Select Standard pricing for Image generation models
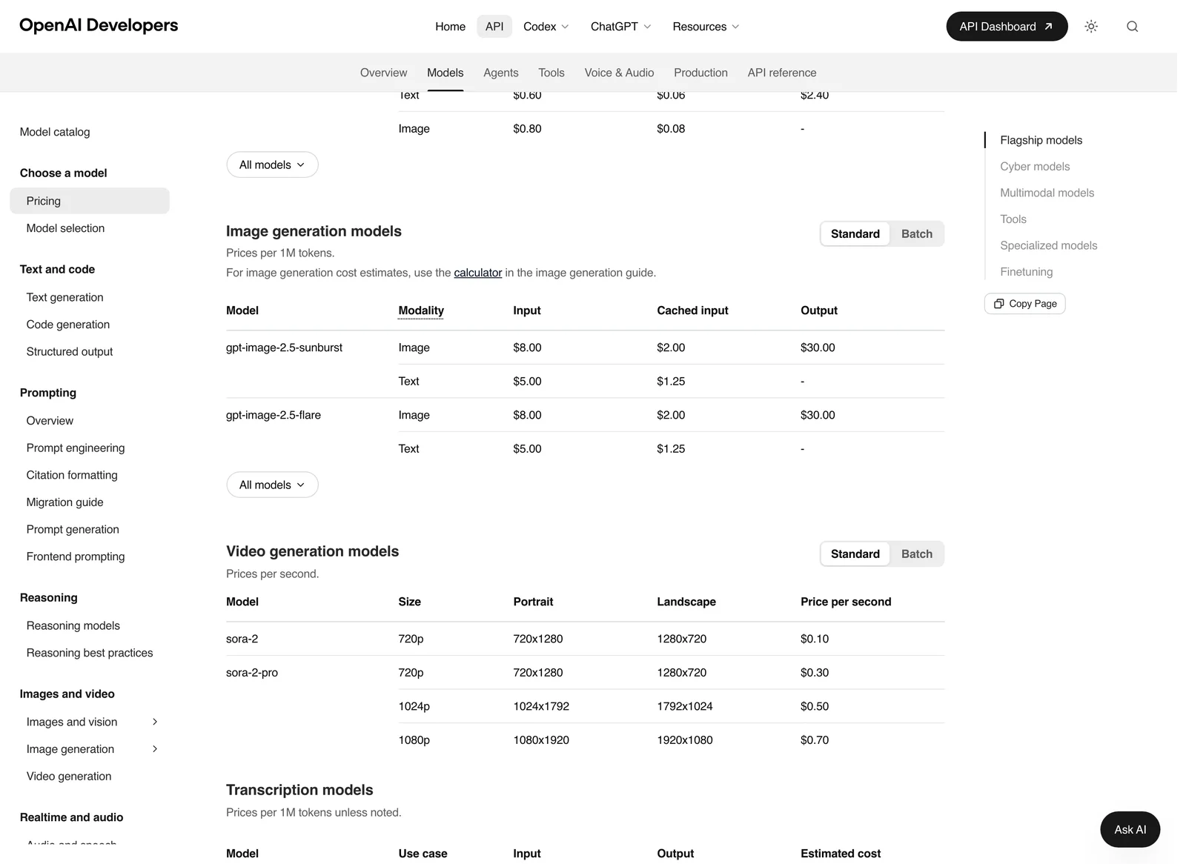 [x=855, y=234]
